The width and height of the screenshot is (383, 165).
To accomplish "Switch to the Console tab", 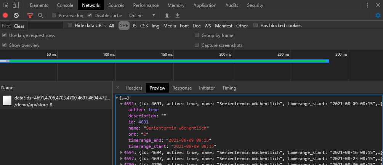I will point(65,5).
